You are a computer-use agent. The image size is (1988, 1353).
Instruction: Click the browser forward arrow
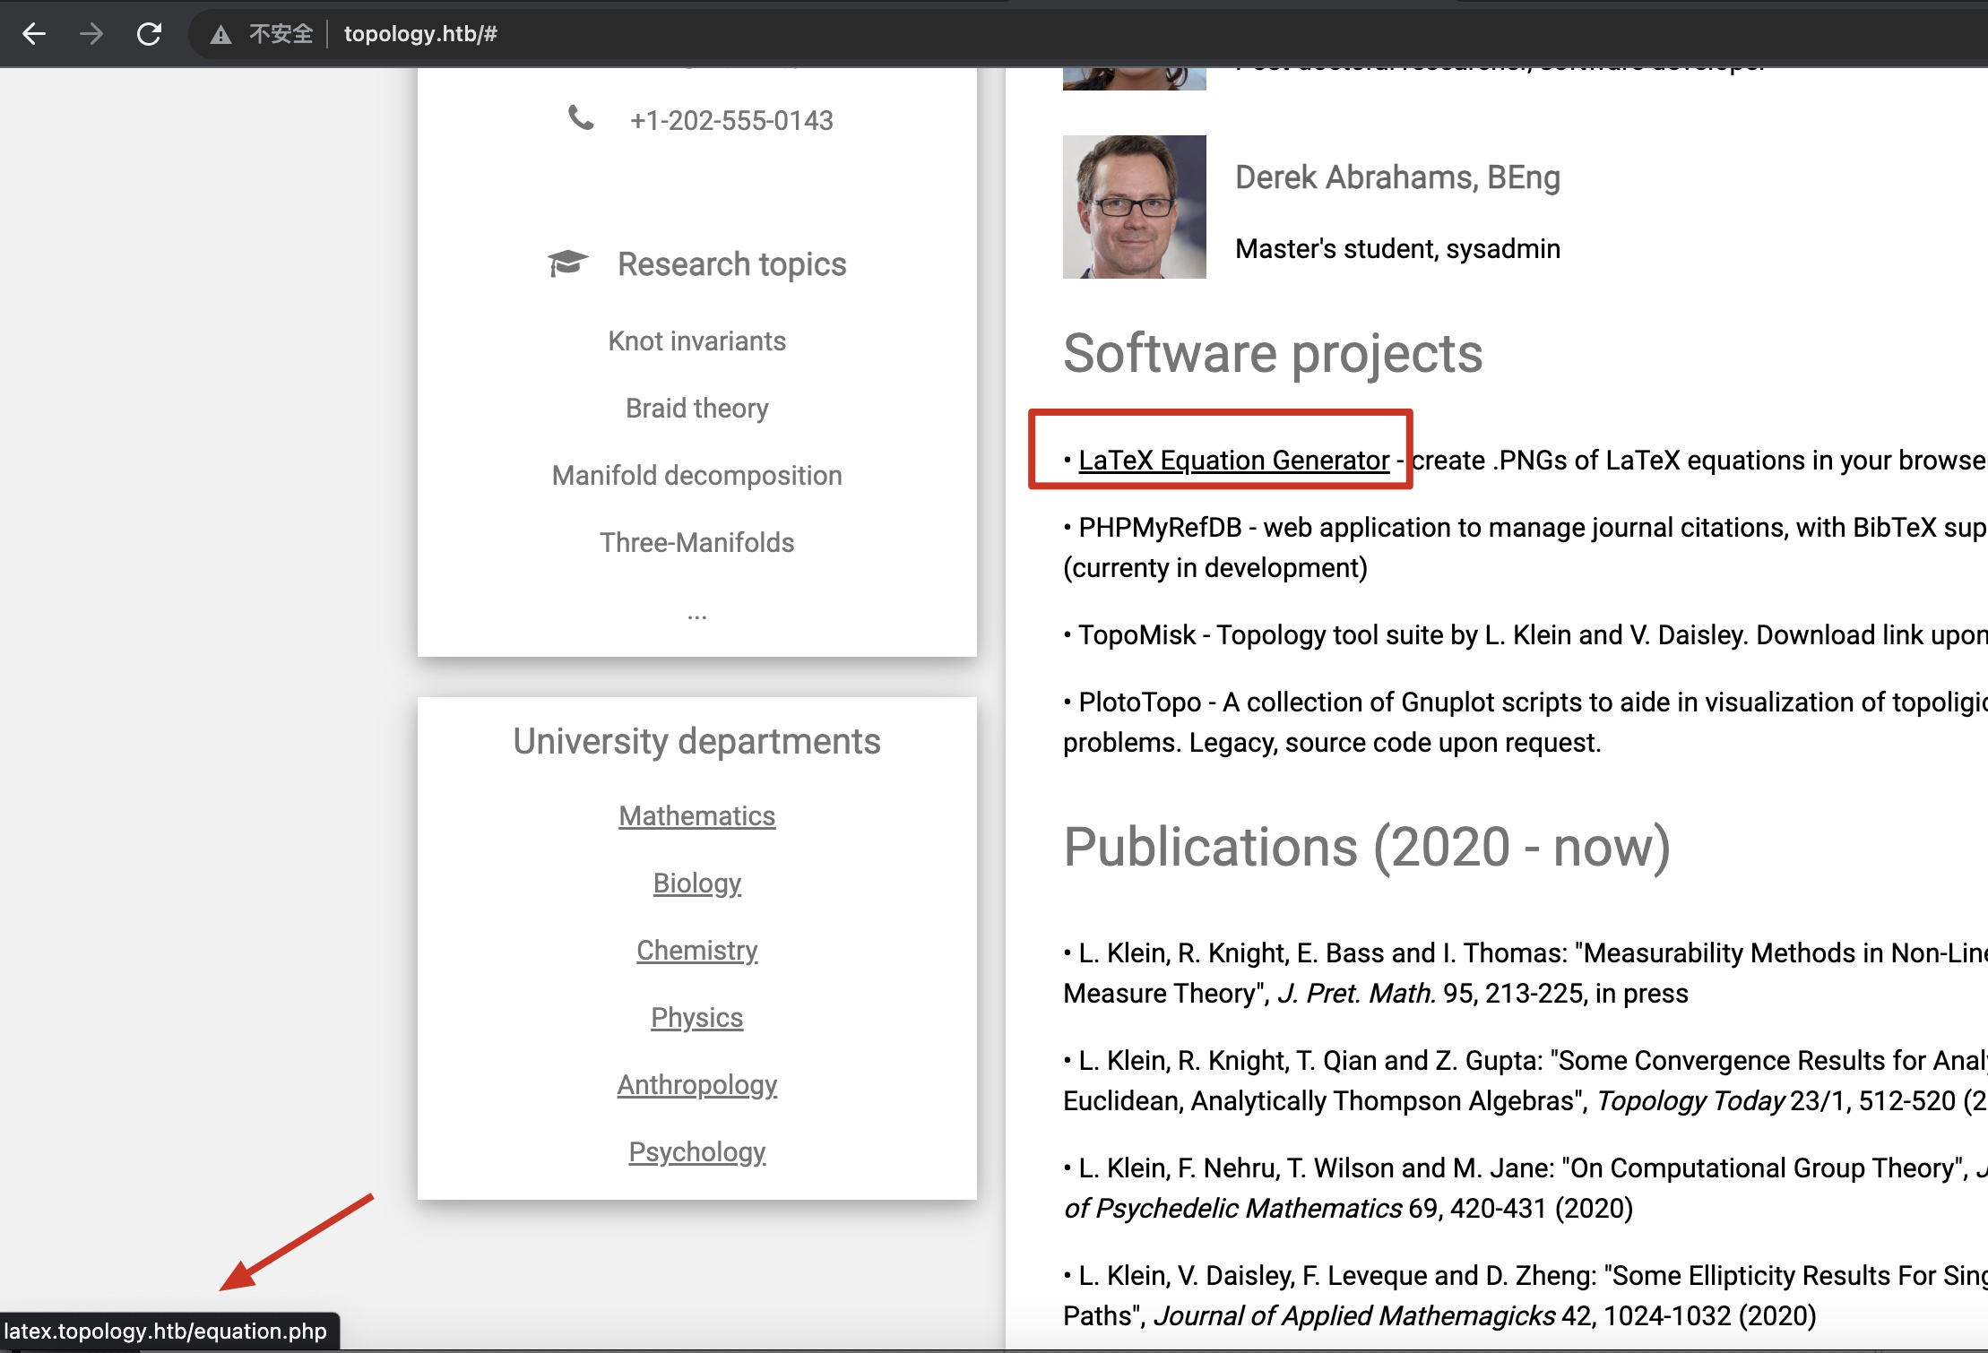coord(91,34)
